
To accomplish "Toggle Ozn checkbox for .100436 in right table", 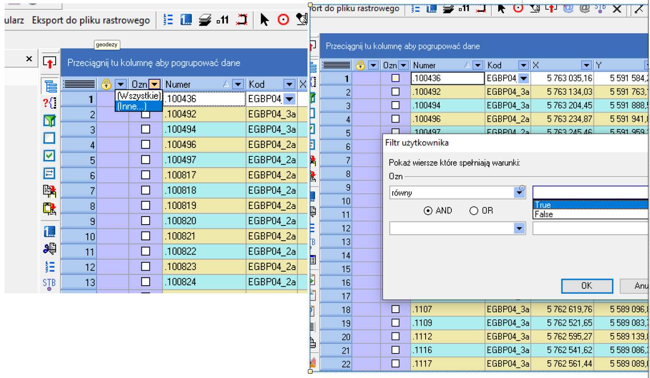I will [x=395, y=78].
